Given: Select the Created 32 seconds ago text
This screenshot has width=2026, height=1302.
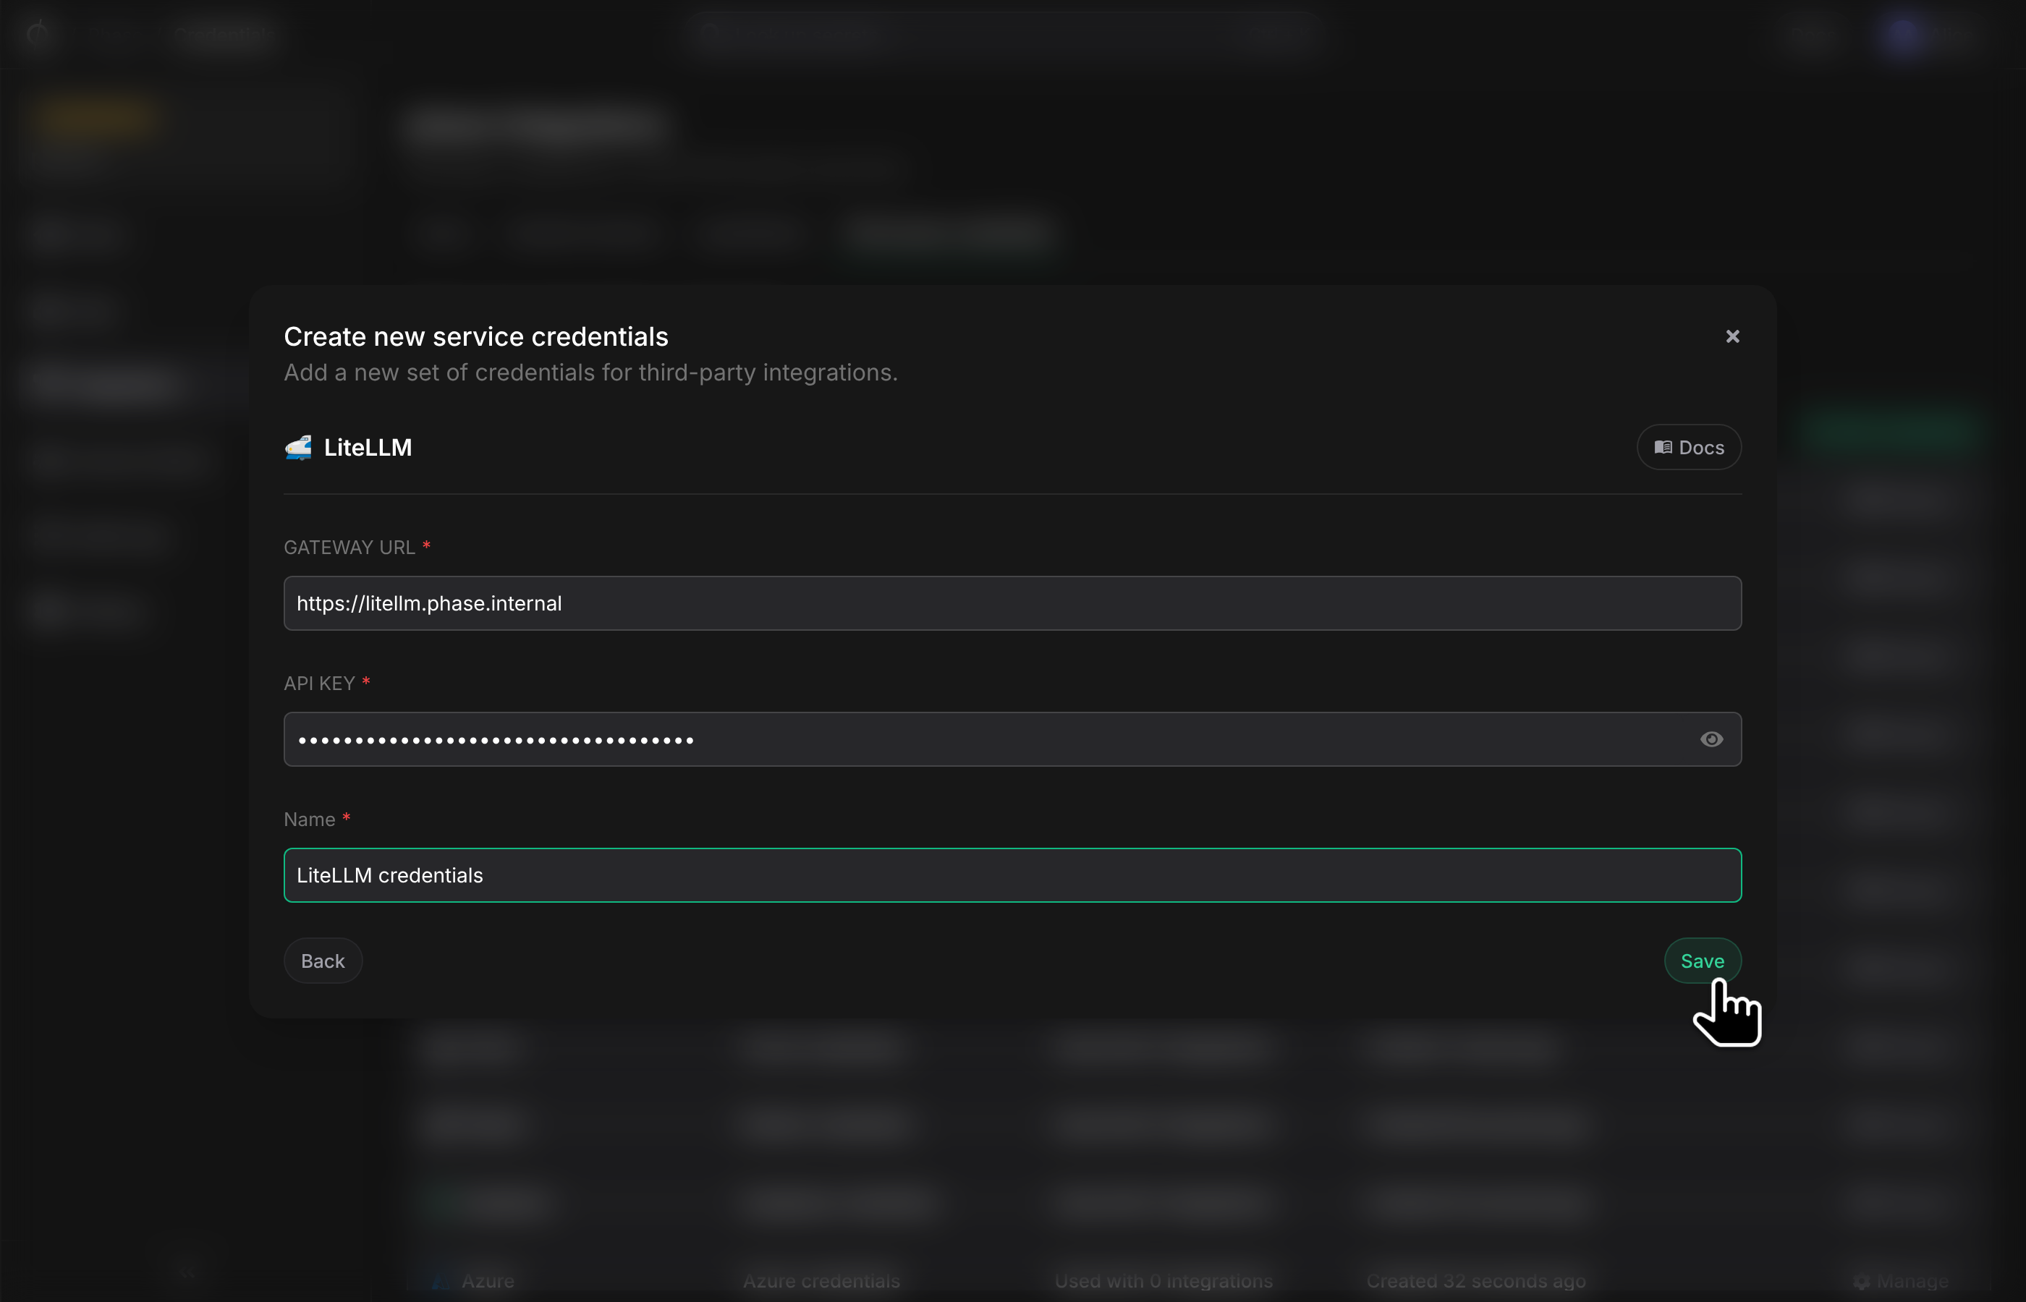Looking at the screenshot, I should point(1475,1281).
